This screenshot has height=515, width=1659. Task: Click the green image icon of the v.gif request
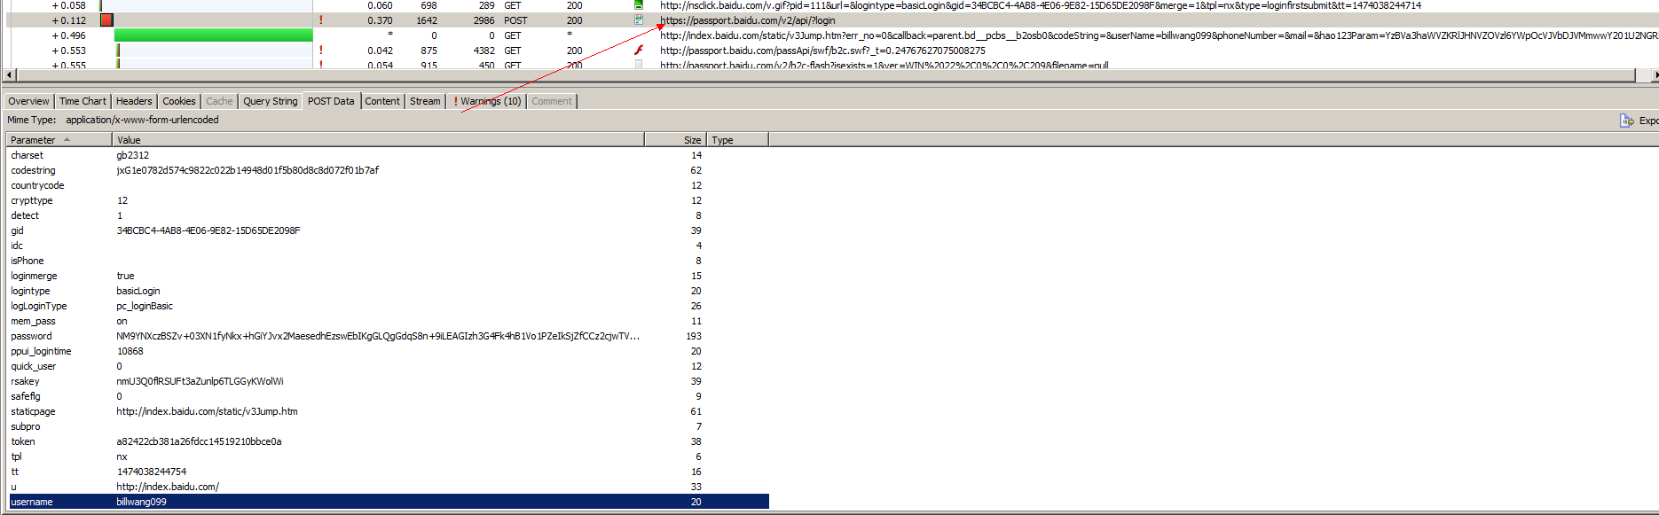point(639,5)
